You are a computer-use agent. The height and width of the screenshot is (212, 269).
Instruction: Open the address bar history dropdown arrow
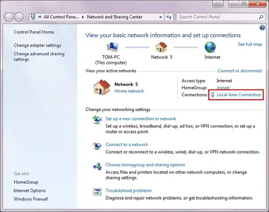tap(160, 17)
